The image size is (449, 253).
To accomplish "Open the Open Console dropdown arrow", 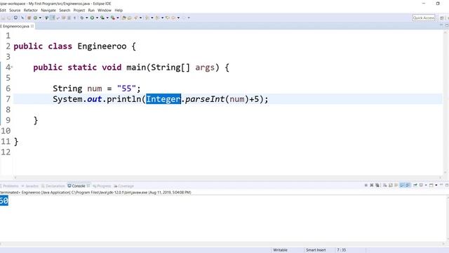I will click(436, 185).
